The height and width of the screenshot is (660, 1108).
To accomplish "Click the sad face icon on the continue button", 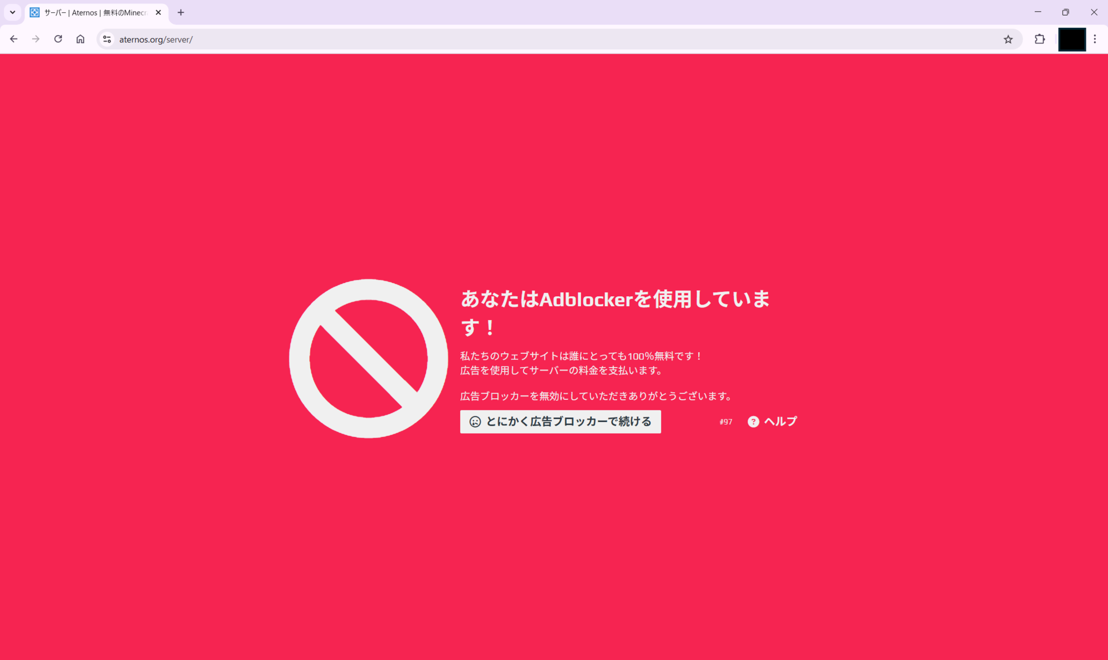I will [x=475, y=421].
